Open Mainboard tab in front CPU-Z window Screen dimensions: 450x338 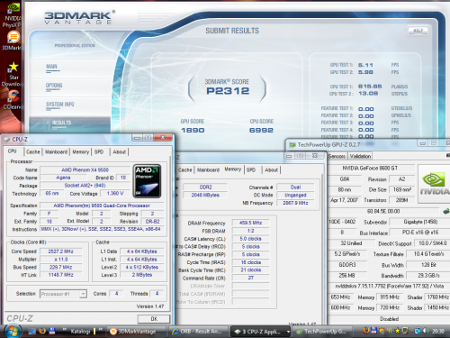[56, 152]
